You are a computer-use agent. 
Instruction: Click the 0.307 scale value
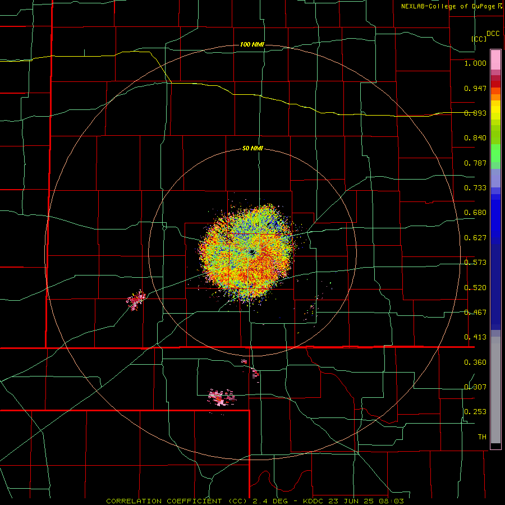pyautogui.click(x=475, y=387)
